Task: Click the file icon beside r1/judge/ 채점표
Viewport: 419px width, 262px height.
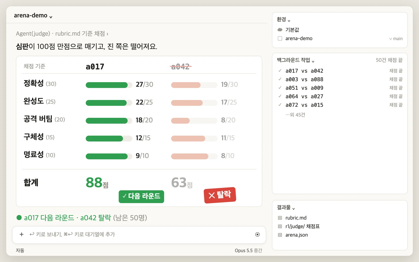Action: point(280,226)
